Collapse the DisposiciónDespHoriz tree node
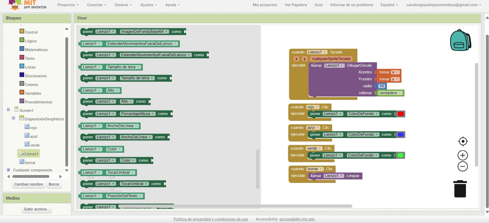The height and width of the screenshot is (223, 489). (x=13, y=118)
